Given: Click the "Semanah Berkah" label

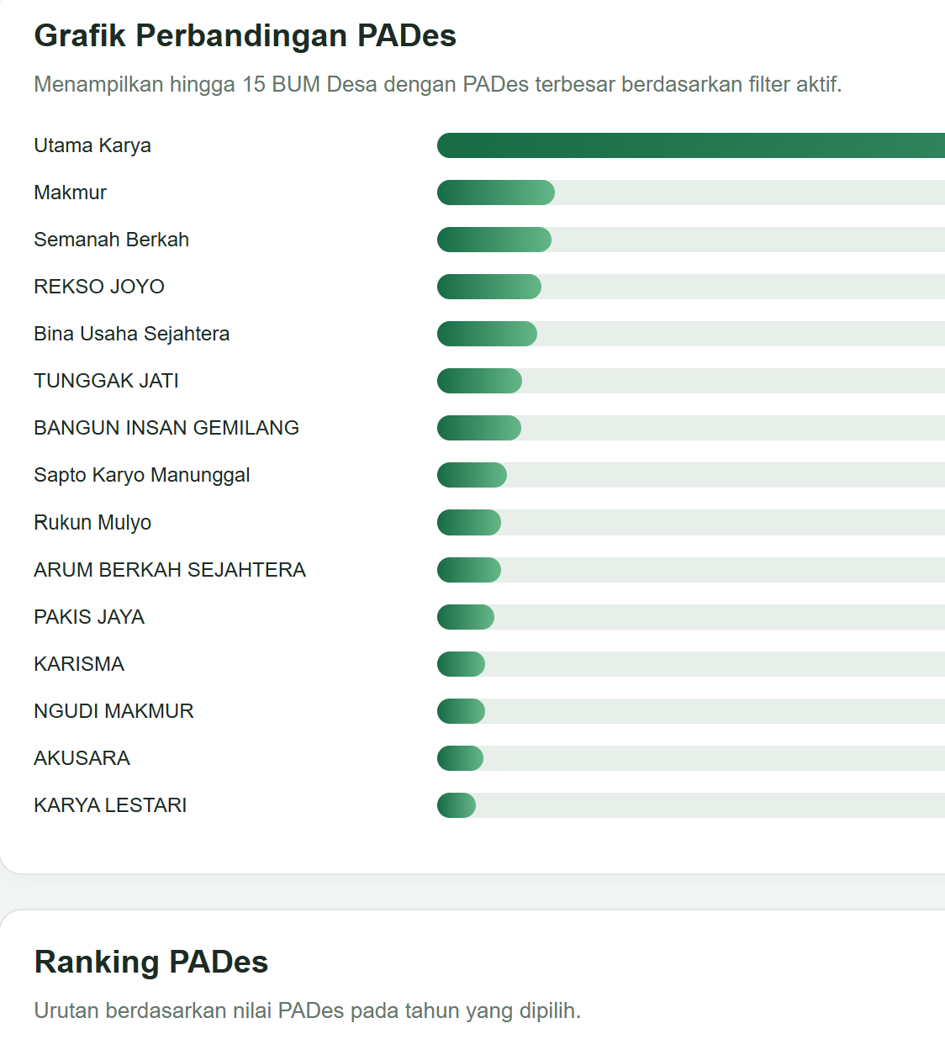Looking at the screenshot, I should click(x=112, y=240).
